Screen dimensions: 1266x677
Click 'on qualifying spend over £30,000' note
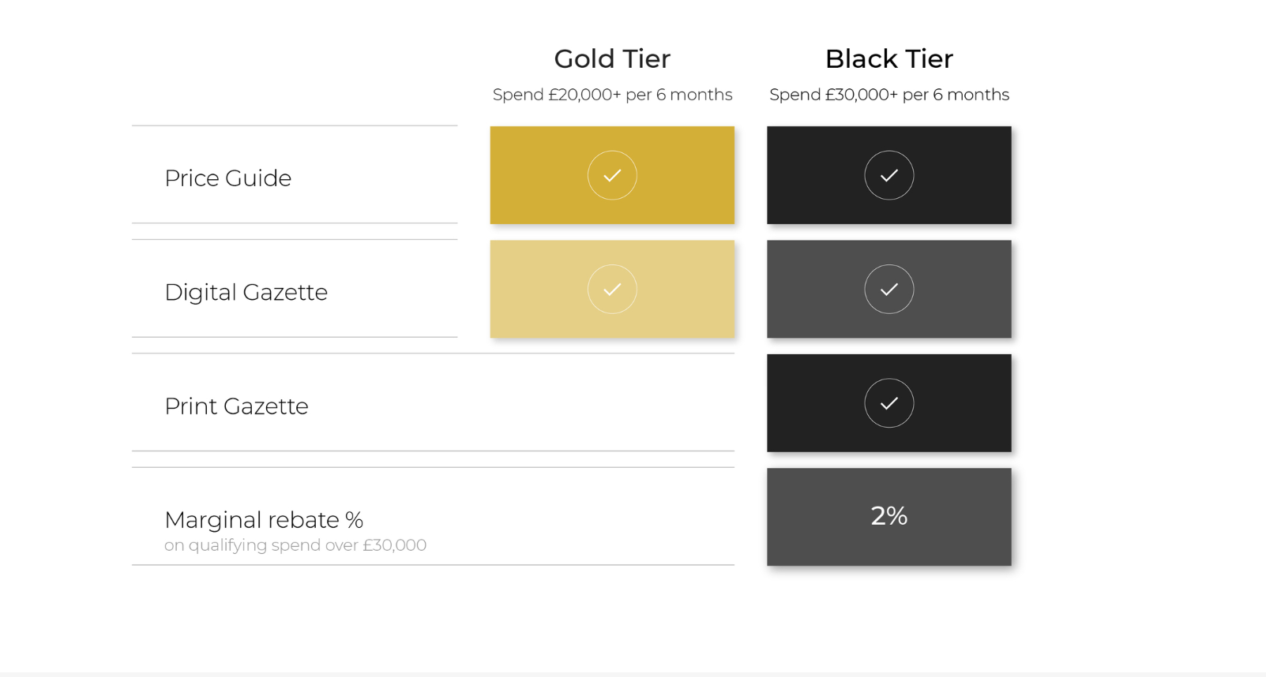pos(295,545)
